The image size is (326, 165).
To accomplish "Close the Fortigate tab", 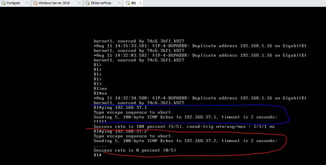I will click(27, 3).
